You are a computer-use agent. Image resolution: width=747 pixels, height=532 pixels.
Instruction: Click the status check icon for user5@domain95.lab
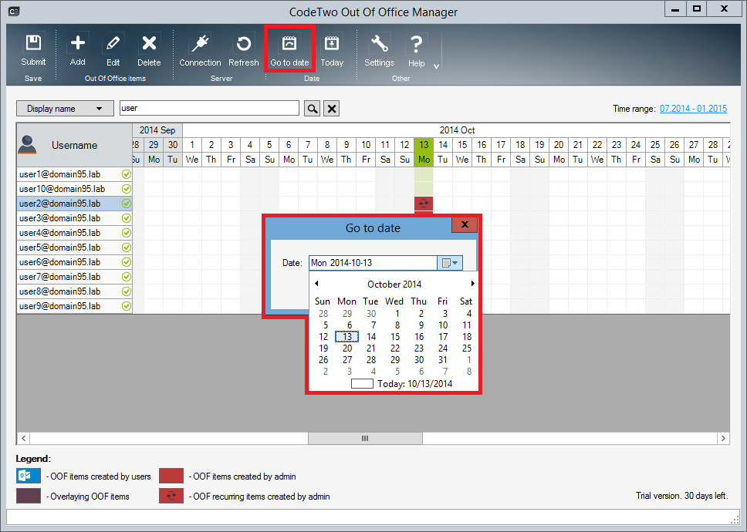127,247
